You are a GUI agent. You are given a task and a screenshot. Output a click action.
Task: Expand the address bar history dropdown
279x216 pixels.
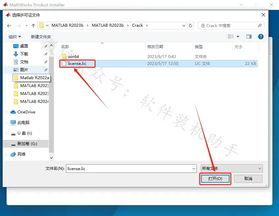(x=184, y=26)
